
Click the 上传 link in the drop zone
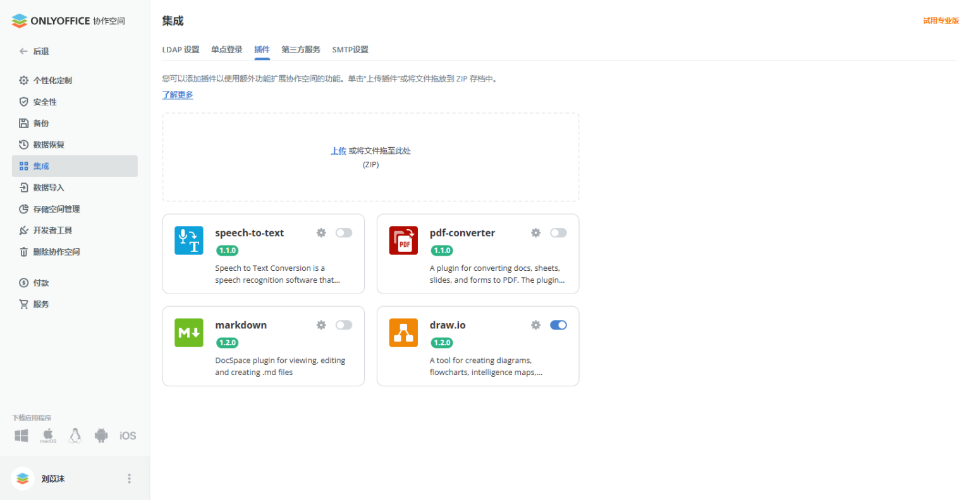338,151
